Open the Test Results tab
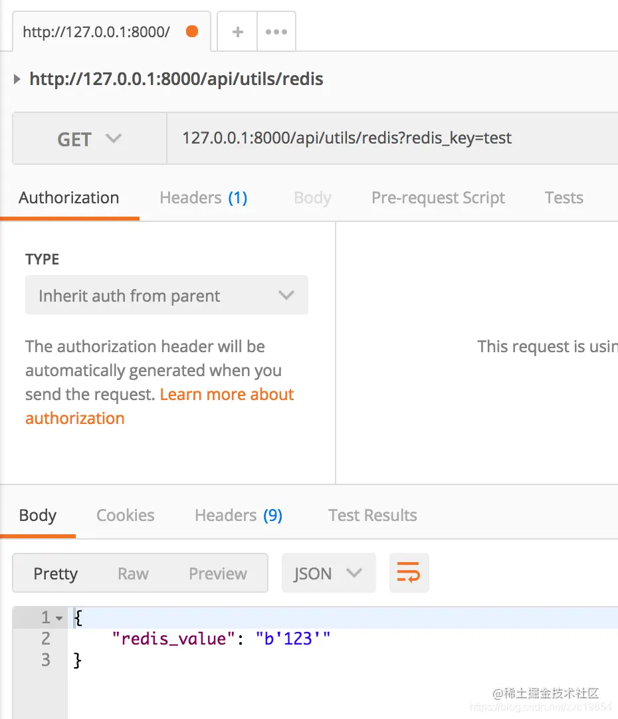Image resolution: width=618 pixels, height=719 pixels. pos(372,516)
